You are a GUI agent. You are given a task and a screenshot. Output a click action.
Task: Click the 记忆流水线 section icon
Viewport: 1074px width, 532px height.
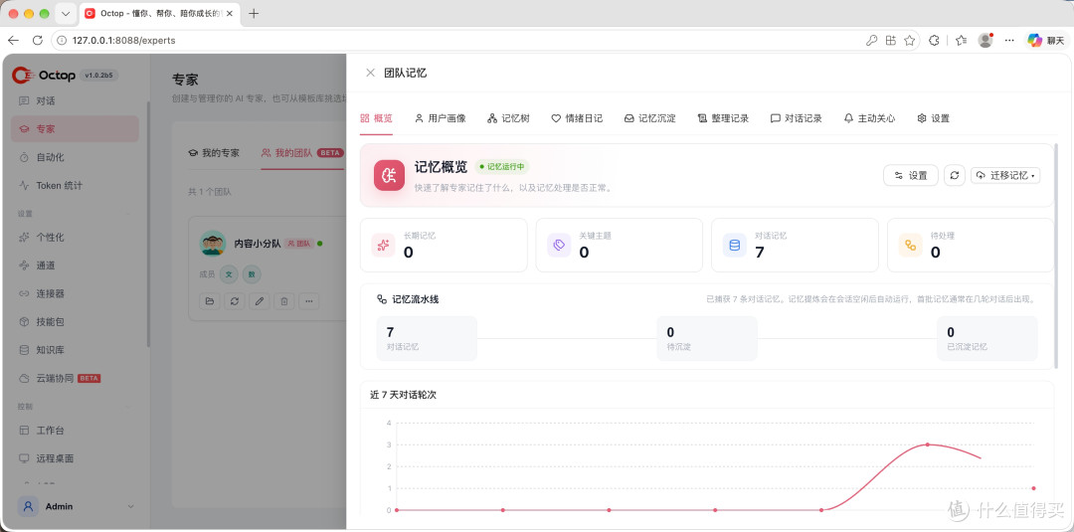tap(382, 299)
